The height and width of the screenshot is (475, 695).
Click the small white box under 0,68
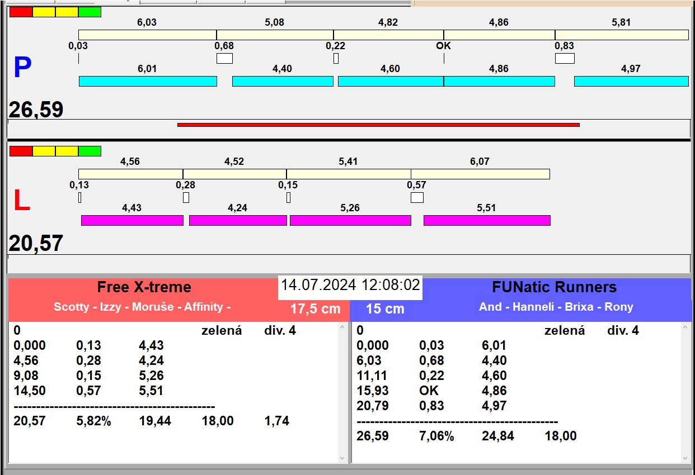point(224,58)
